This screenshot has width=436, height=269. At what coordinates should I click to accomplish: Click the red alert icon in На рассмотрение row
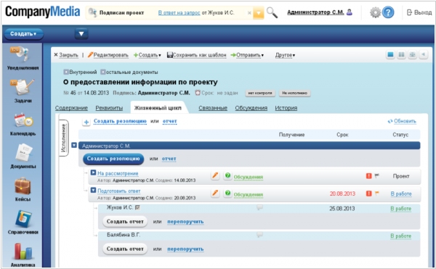[368, 175]
